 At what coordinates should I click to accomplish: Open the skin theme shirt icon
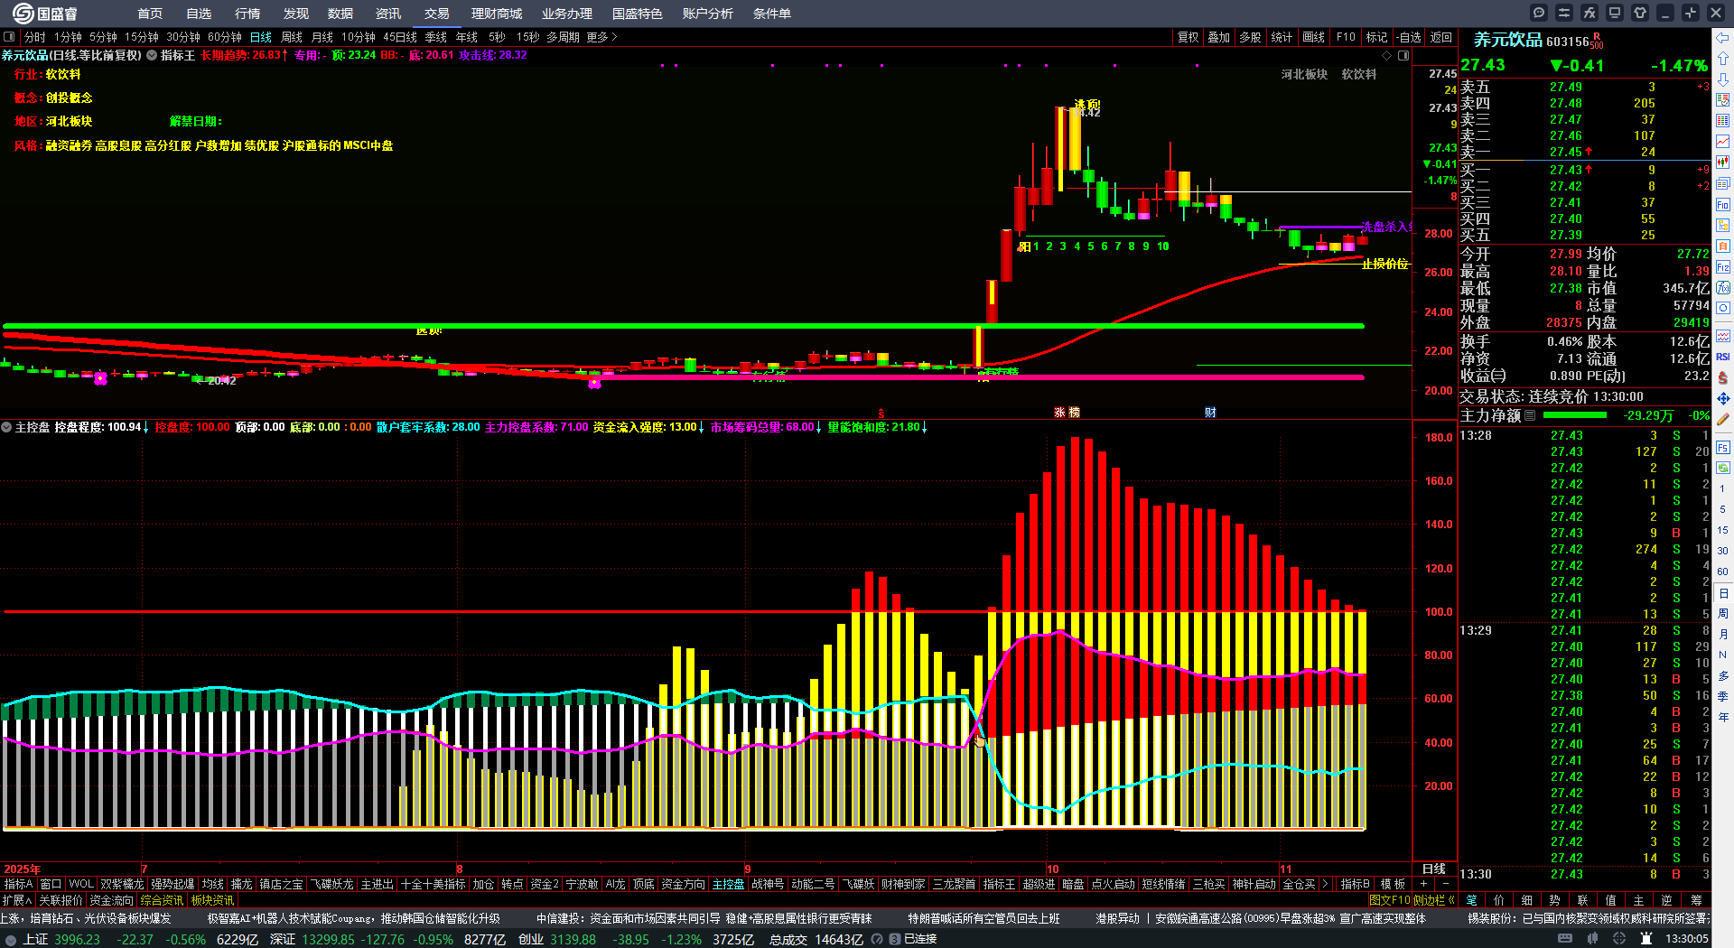1640,13
